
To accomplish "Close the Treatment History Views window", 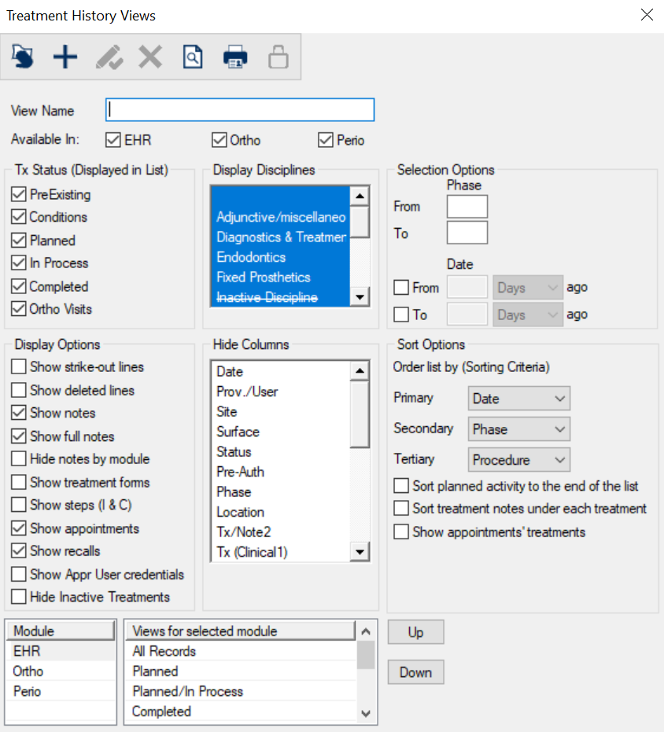I will point(647,15).
